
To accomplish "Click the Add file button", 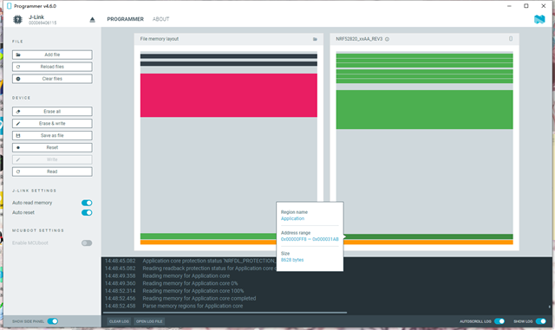I will tap(52, 55).
